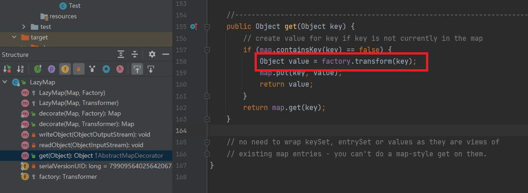
Task: Click method icon beside writeObject
Action: pos(25,135)
